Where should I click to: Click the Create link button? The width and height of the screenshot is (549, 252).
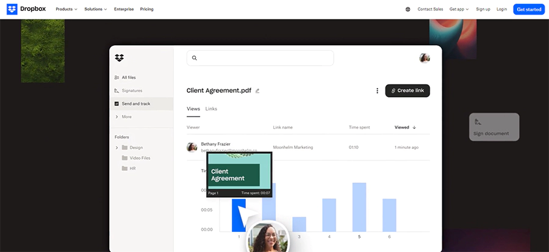tap(407, 91)
